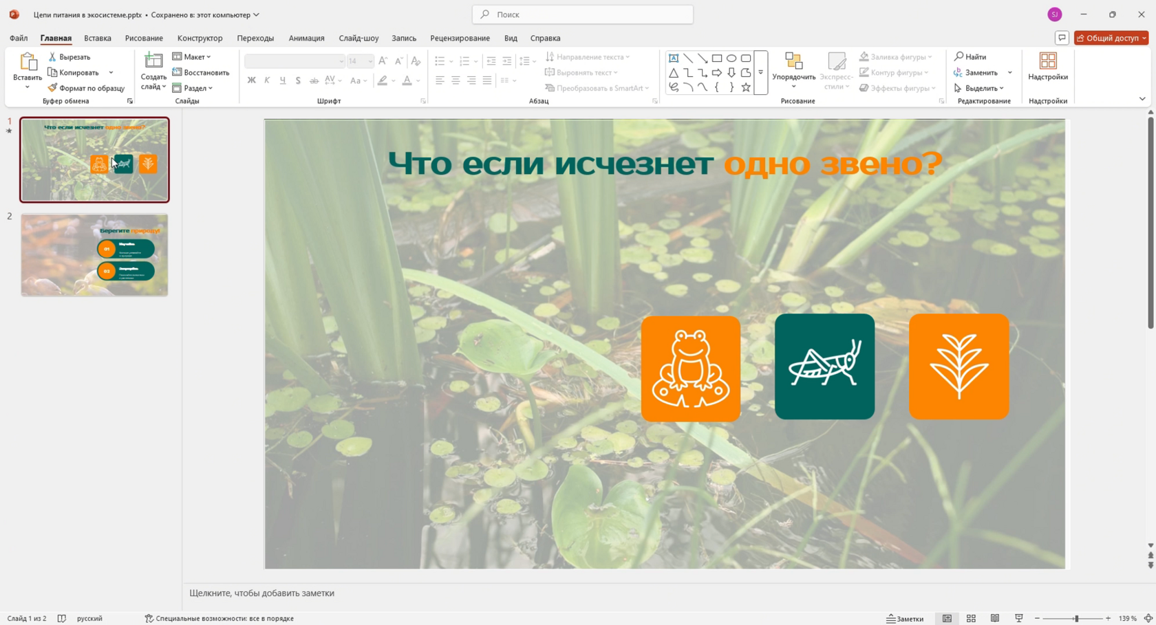This screenshot has width=1156, height=625.
Task: Switch to the Вставка tab
Action: click(x=98, y=38)
